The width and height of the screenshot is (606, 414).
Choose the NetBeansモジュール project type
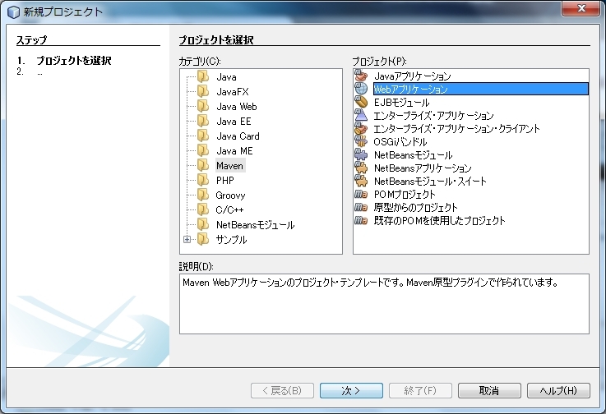[x=413, y=155]
